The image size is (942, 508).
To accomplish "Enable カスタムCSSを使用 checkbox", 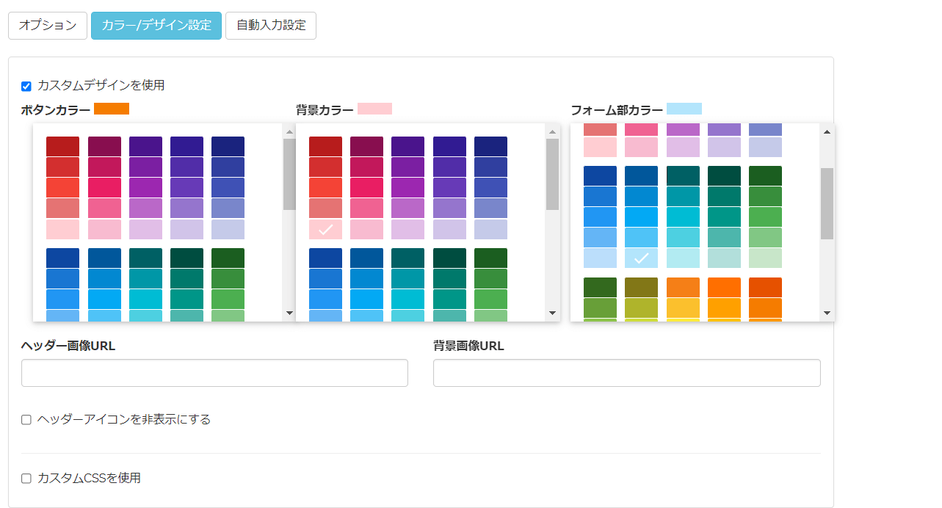I will [26, 479].
